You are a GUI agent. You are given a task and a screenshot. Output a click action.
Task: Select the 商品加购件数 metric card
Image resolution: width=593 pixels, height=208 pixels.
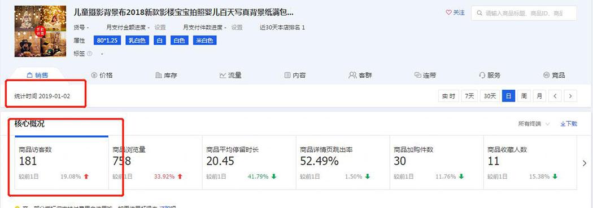tap(437, 162)
